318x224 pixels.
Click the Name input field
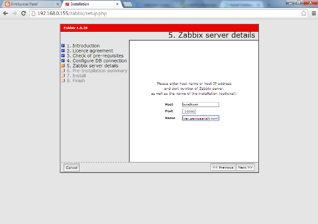(201, 118)
